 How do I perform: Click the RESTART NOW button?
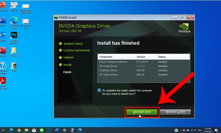[142, 112]
